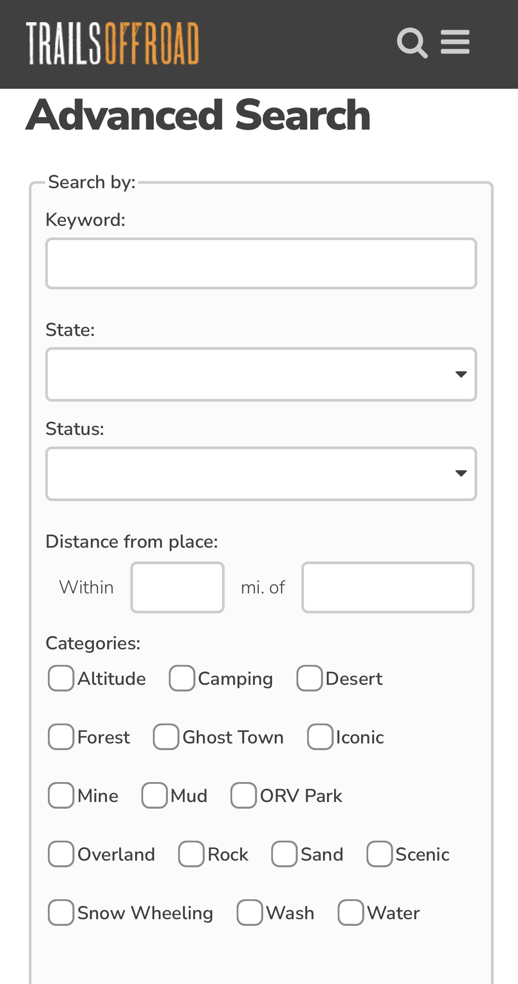
Task: Select the Ghost Town checkbox
Action: [x=166, y=737]
